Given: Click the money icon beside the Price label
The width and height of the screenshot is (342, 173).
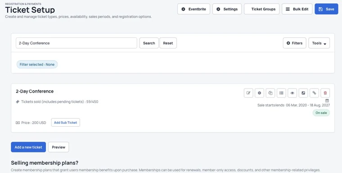Looking at the screenshot, I should 18,123.
